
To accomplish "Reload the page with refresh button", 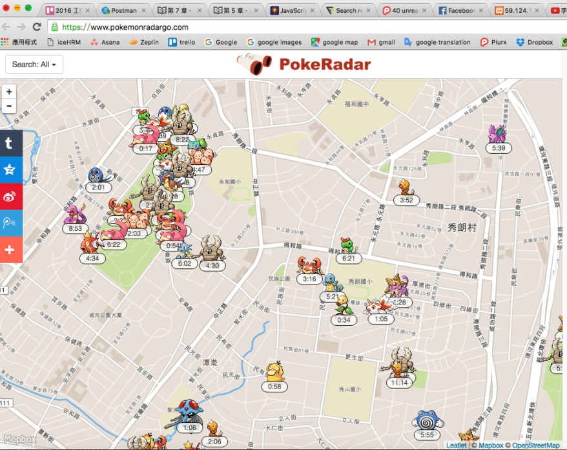I will (x=37, y=27).
